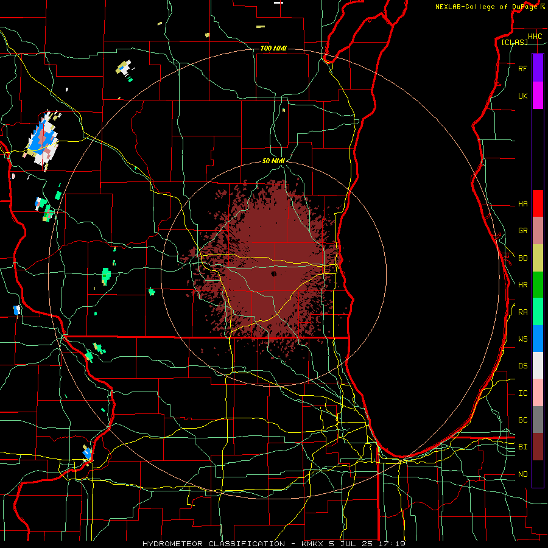Click the 17:19 timestamp text

[392, 544]
